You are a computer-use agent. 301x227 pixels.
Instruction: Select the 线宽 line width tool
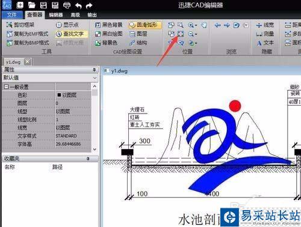(x=265, y=25)
